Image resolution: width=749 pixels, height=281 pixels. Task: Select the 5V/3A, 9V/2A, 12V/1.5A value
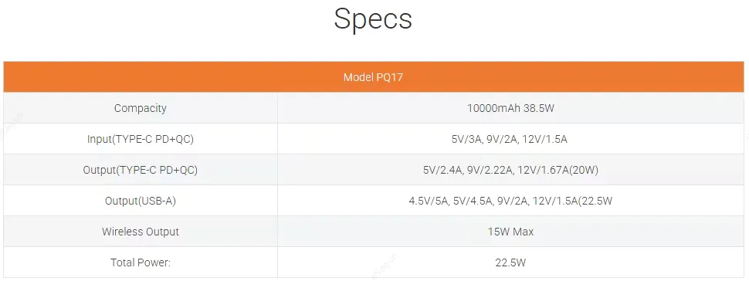510,139
